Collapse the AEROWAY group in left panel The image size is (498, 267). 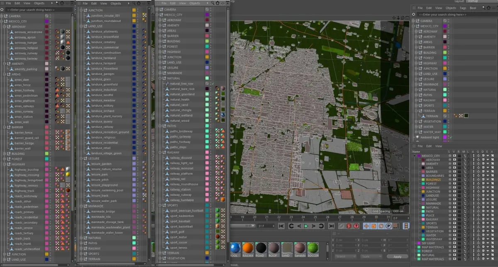pos(5,26)
